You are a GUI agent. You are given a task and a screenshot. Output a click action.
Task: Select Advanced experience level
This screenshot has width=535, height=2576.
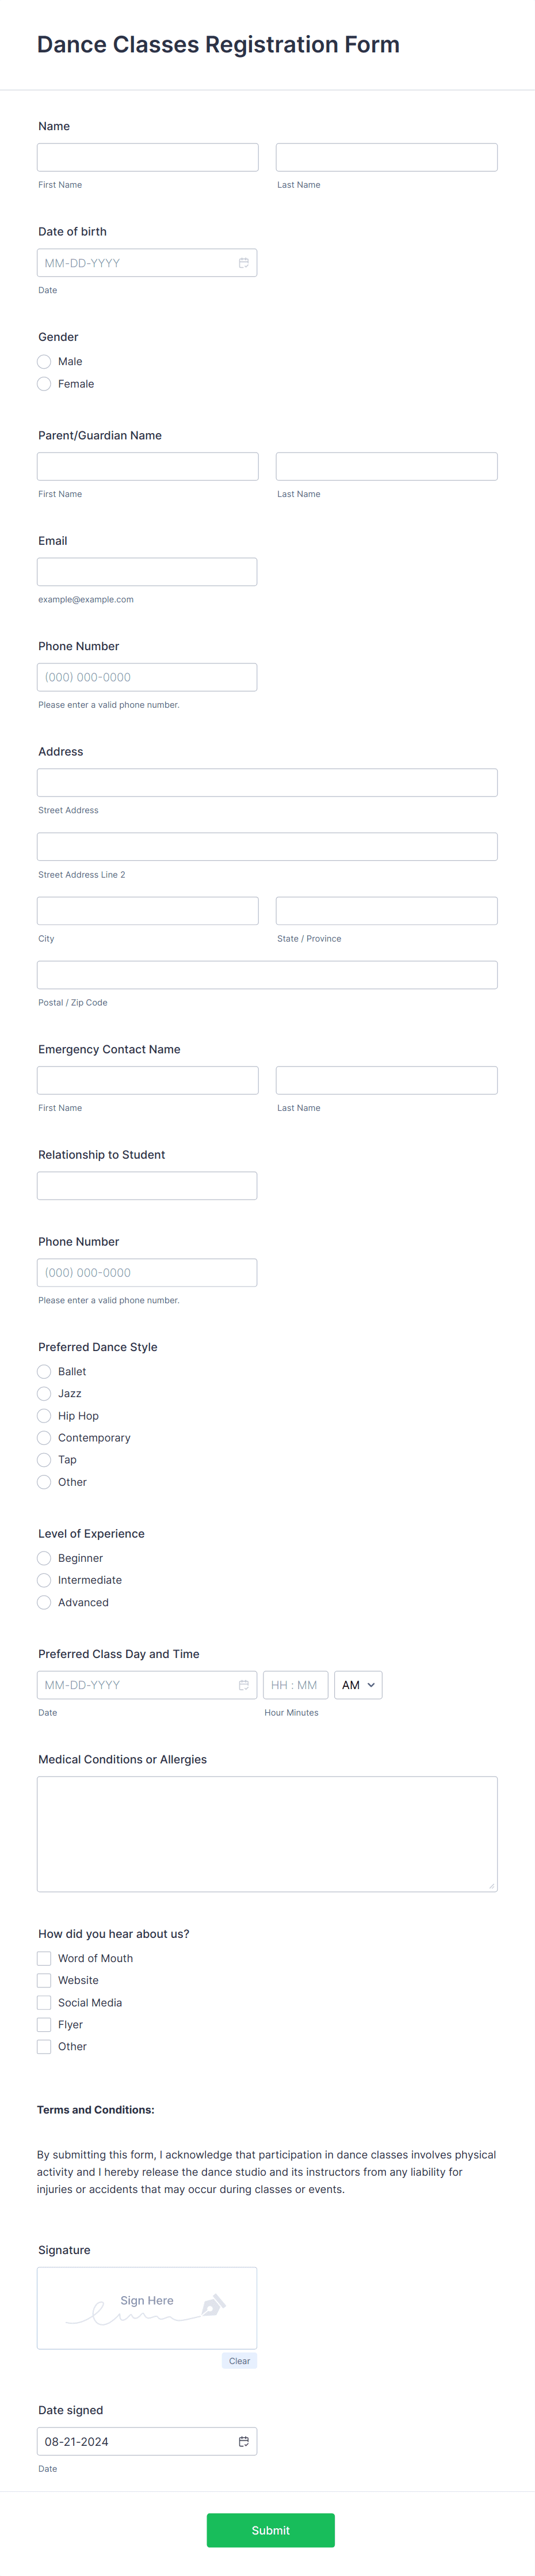coord(44,1602)
